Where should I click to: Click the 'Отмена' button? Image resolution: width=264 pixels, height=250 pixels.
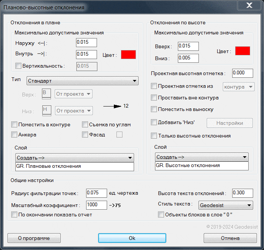[x=230, y=238]
